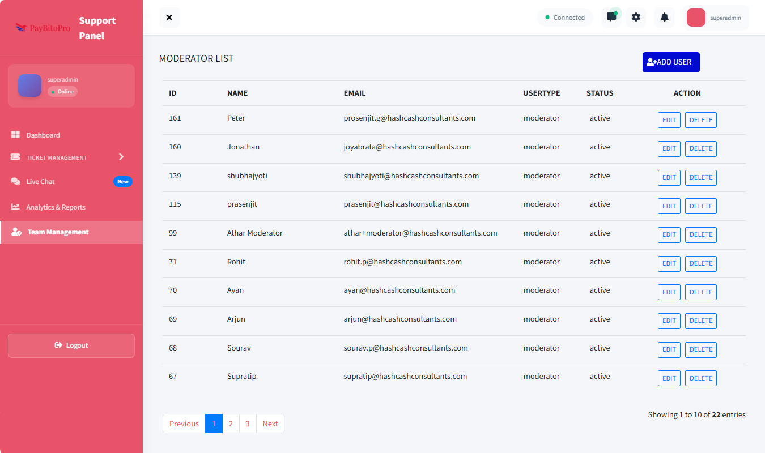Go to Analytics & Reports
This screenshot has width=765, height=453.
56,207
